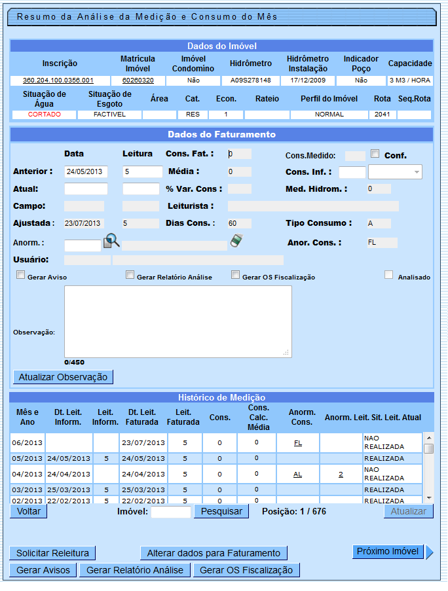Image resolution: width=448 pixels, height=591 pixels.
Task: Click the history table scrollbar down arrow
Action: [x=428, y=497]
